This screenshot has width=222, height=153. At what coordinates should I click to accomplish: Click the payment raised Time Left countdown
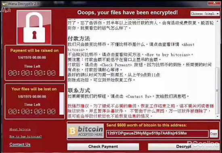32,73
